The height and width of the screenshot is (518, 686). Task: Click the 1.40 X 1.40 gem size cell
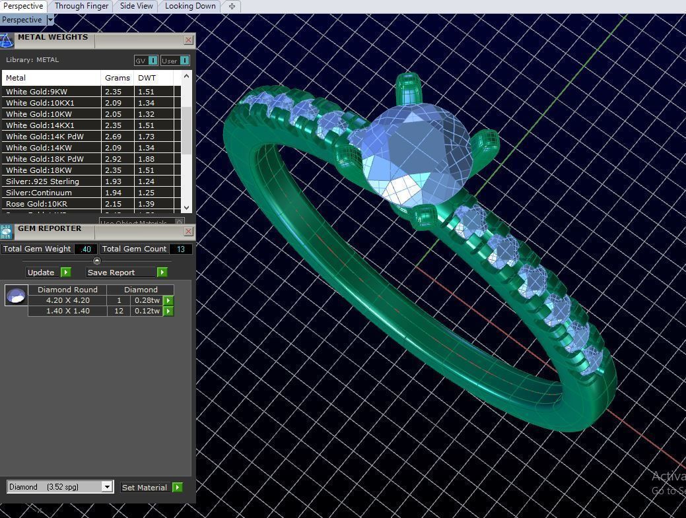coord(68,311)
